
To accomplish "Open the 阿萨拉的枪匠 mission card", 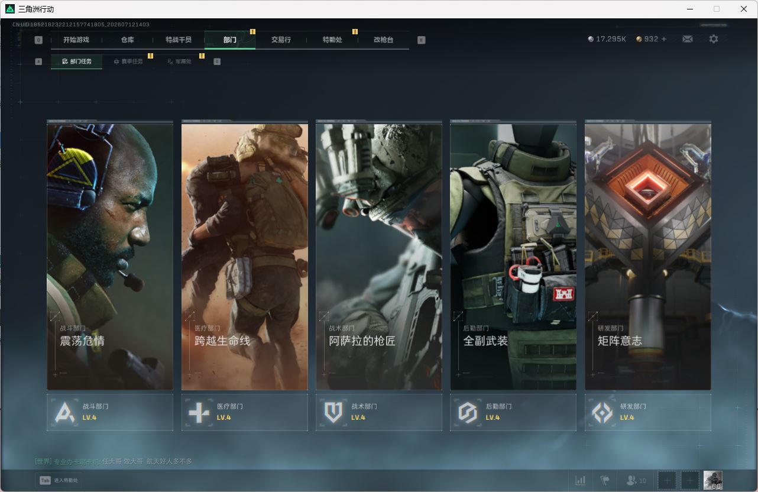I will (379, 255).
